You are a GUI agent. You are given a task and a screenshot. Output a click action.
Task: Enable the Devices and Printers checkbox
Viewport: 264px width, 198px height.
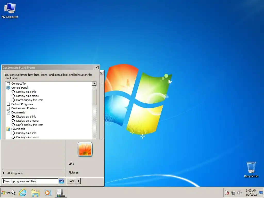8,108
